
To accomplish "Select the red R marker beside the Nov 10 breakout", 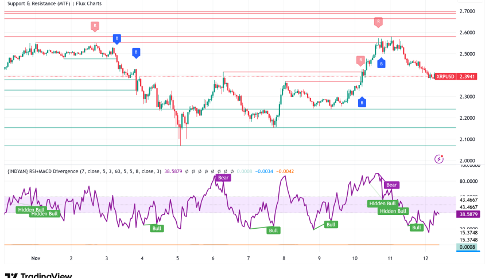I will pyautogui.click(x=360, y=60).
